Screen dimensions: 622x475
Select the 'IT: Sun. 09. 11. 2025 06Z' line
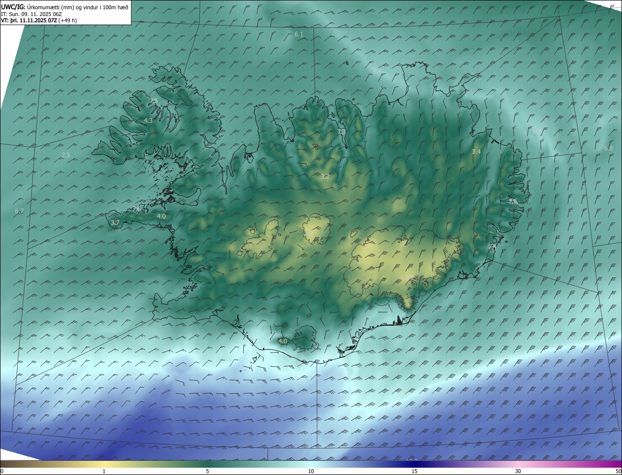(32, 14)
